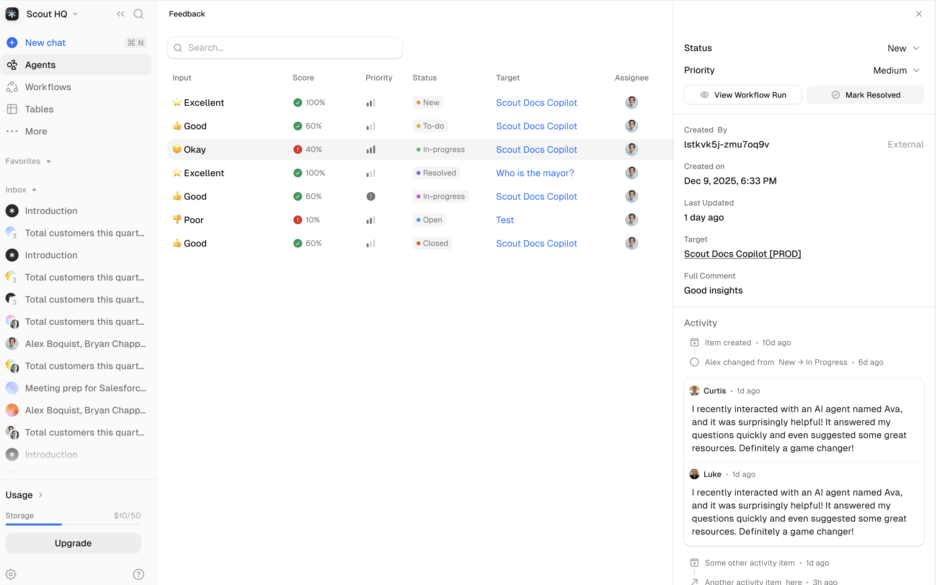Click the Mark Resolved button
The width and height of the screenshot is (936, 585).
click(865, 94)
